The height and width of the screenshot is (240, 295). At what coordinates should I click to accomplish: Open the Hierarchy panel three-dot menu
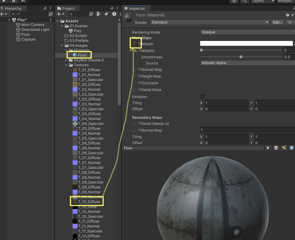50,8
